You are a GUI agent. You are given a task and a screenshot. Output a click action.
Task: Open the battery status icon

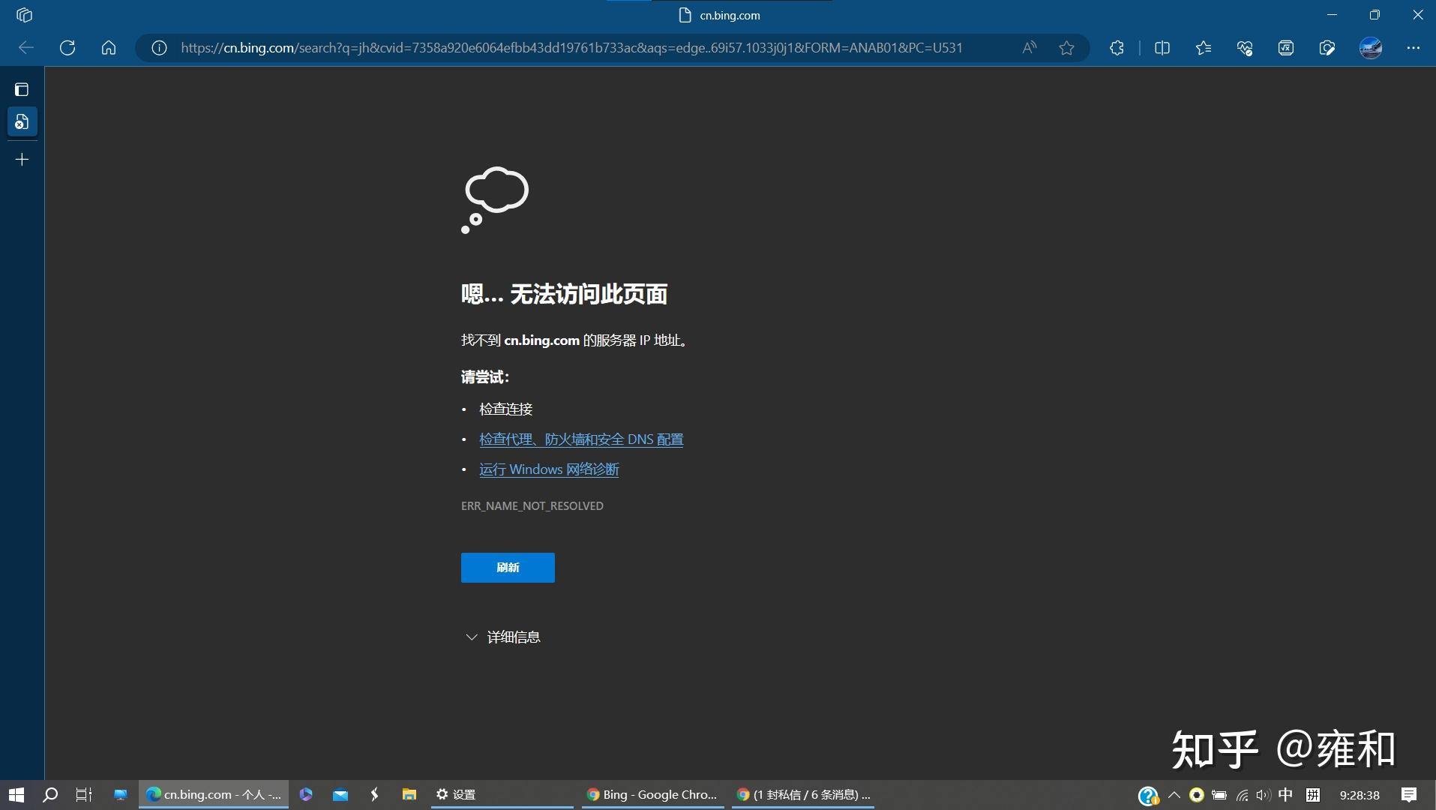(x=1219, y=795)
